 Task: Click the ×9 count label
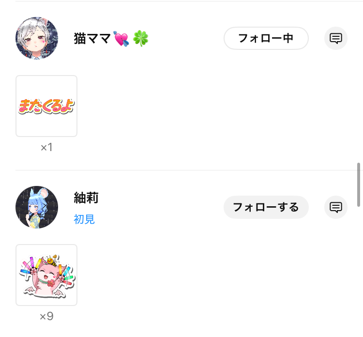click(46, 316)
